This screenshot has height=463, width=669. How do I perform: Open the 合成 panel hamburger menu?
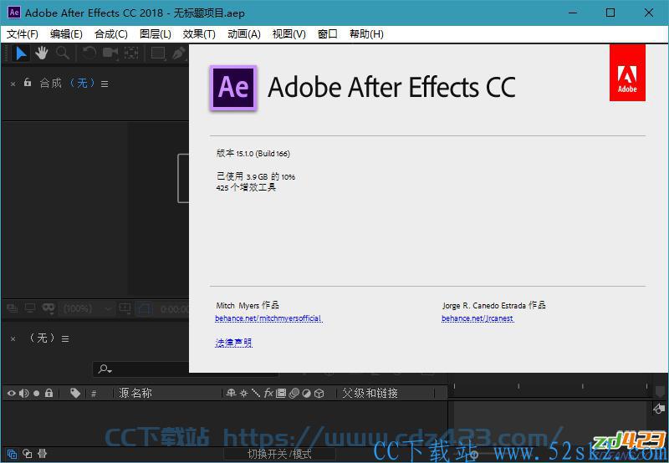[105, 84]
